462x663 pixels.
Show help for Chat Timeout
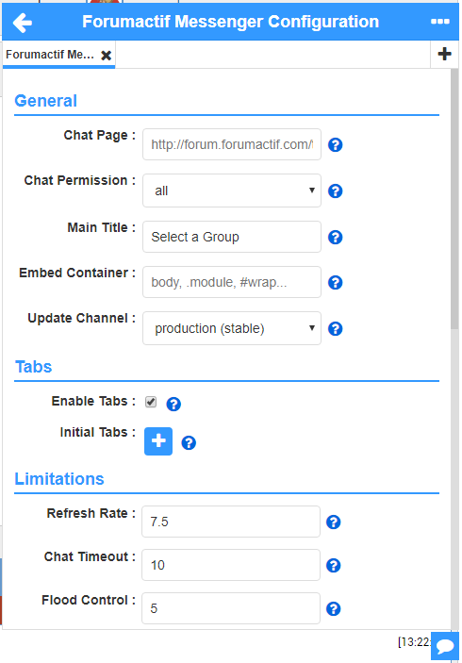tap(334, 565)
